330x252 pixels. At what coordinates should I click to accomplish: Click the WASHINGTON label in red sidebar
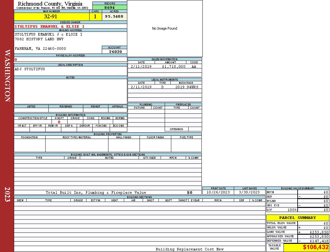click(7, 75)
